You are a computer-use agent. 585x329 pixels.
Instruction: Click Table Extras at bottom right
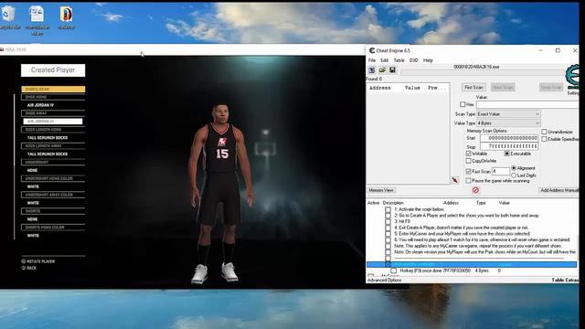pos(565,281)
